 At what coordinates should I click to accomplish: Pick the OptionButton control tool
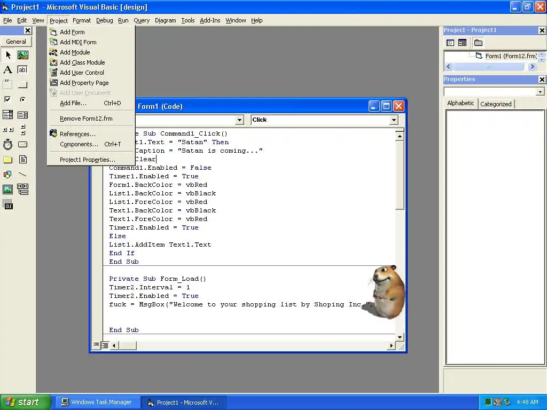click(x=22, y=99)
